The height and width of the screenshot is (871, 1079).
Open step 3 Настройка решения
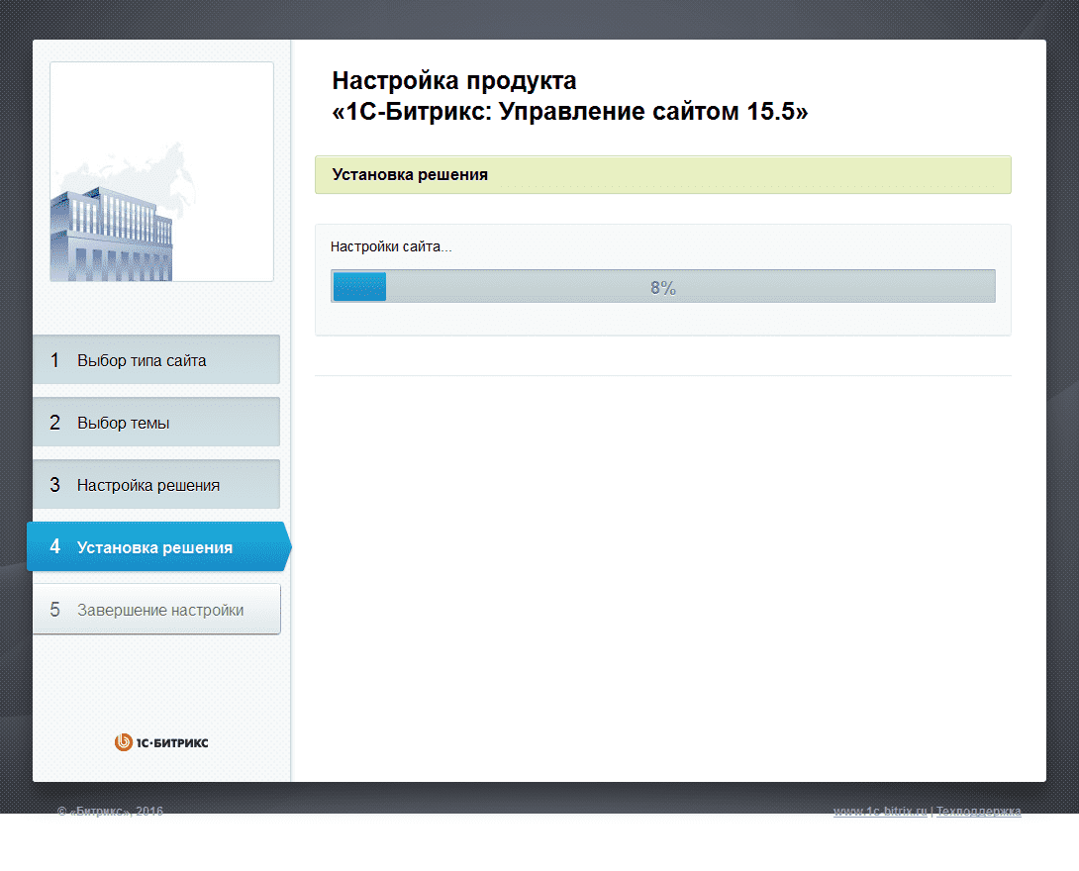[x=156, y=484]
